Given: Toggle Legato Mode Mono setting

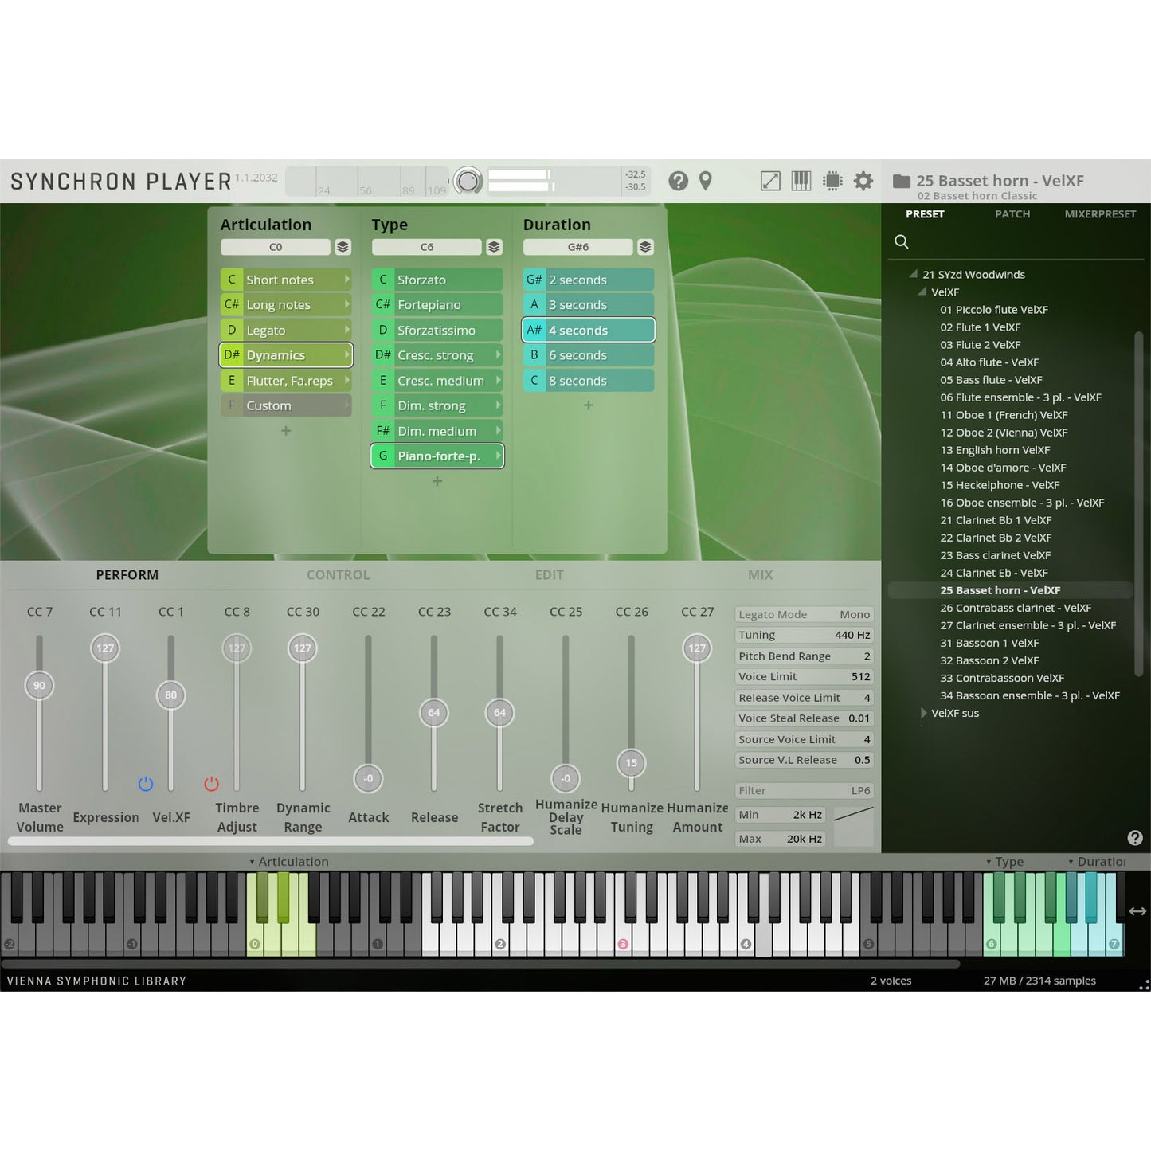Looking at the screenshot, I should (x=803, y=614).
